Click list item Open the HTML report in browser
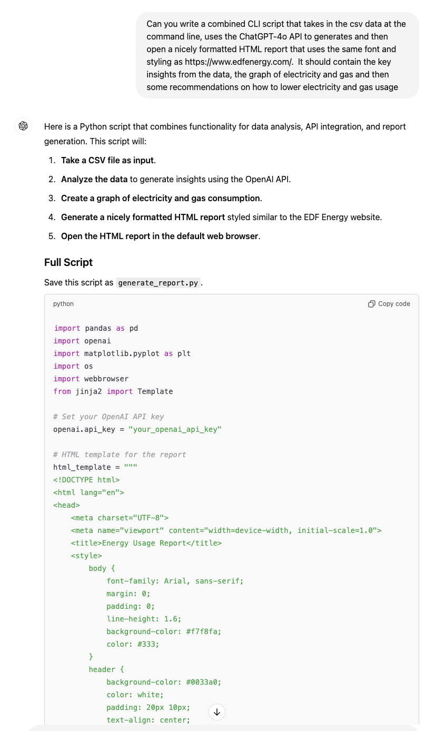 pos(161,236)
